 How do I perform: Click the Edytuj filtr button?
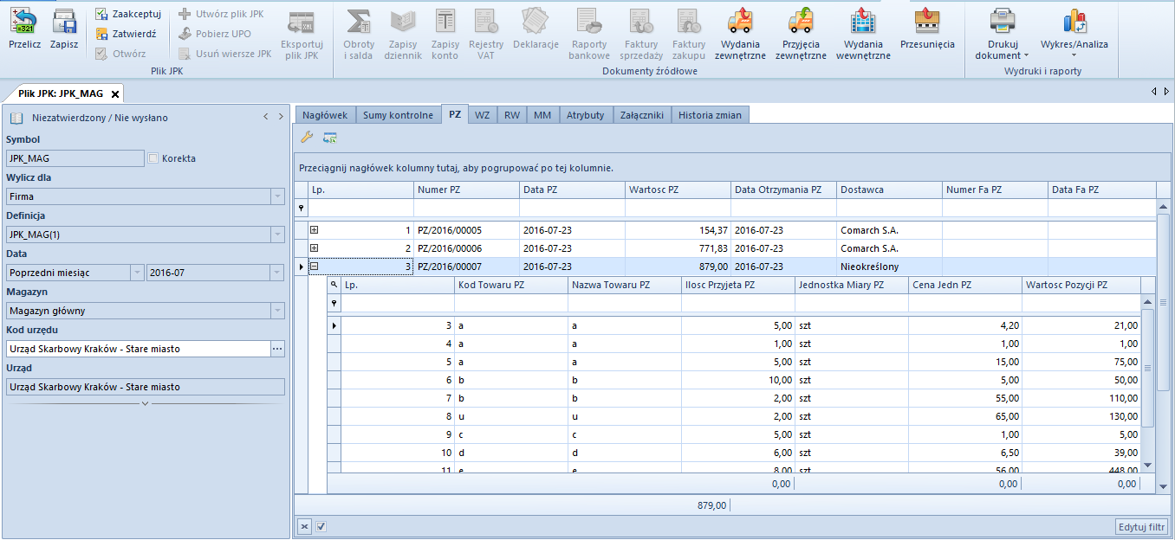pyautogui.click(x=1141, y=527)
